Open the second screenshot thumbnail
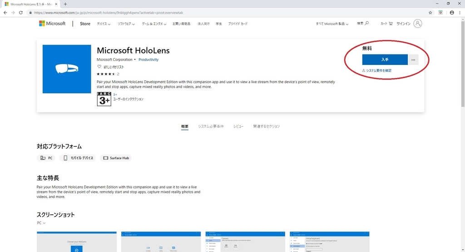Screen dimensions: 465x252 click(x=161, y=242)
